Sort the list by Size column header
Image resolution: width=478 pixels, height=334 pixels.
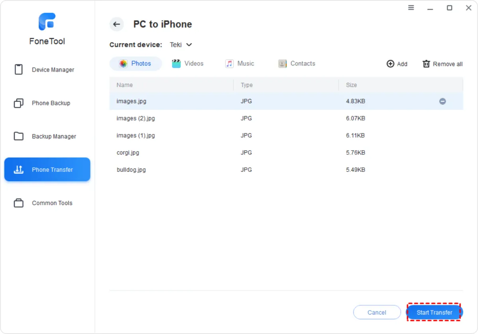351,85
